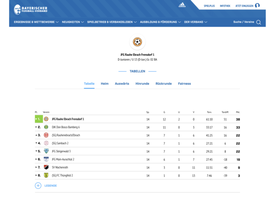This screenshot has width=273, height=201.
Task: Open (SG) FC Thüngfeld 2 team
Action: (x=62, y=175)
